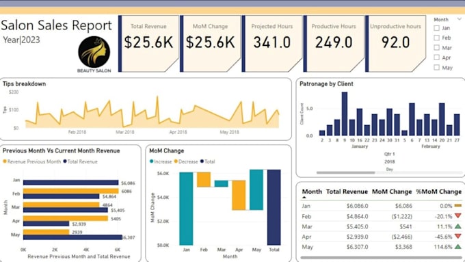This screenshot has height=262, width=465.
Task: Click the -45.6% cell in Apr row
Action: coord(443,237)
